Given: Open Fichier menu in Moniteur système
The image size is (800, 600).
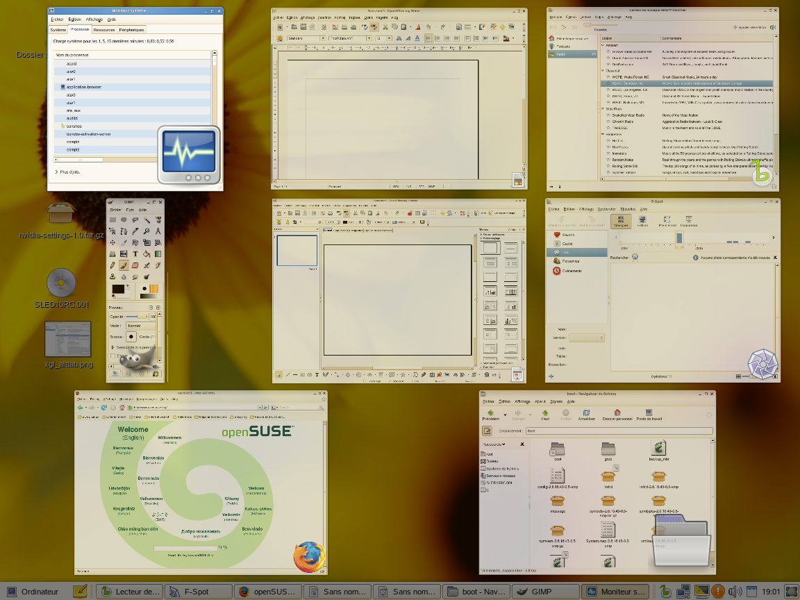Looking at the screenshot, I should click(x=57, y=19).
